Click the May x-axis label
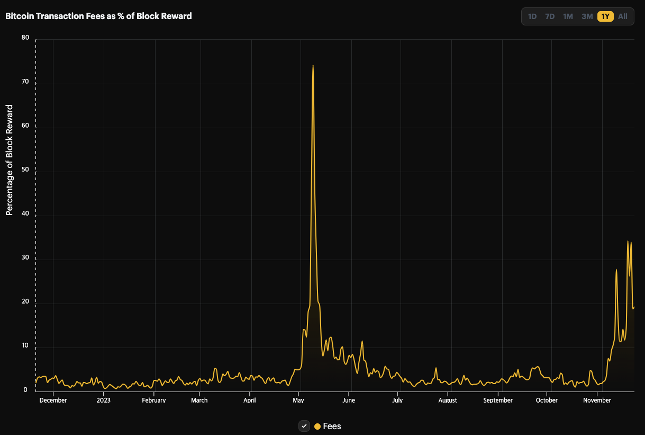645x435 pixels. 298,401
